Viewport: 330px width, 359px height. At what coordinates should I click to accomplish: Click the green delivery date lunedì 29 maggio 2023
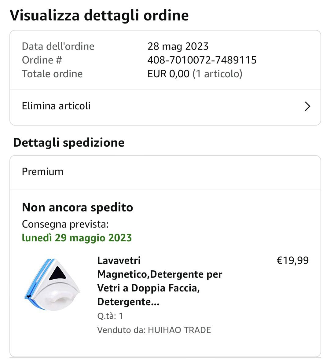point(77,238)
